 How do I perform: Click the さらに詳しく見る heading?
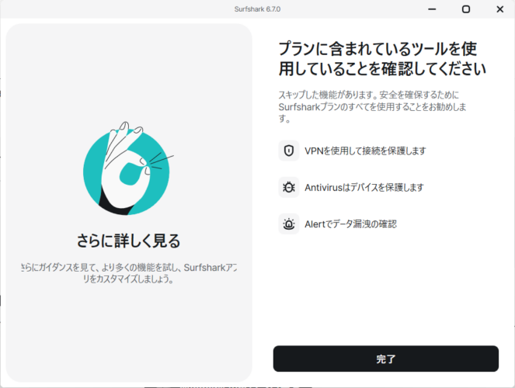(128, 241)
